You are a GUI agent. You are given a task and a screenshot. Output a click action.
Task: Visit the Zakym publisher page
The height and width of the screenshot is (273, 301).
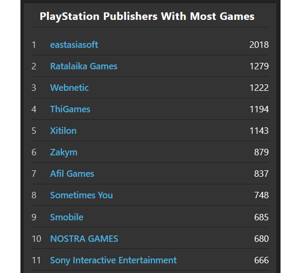point(64,152)
